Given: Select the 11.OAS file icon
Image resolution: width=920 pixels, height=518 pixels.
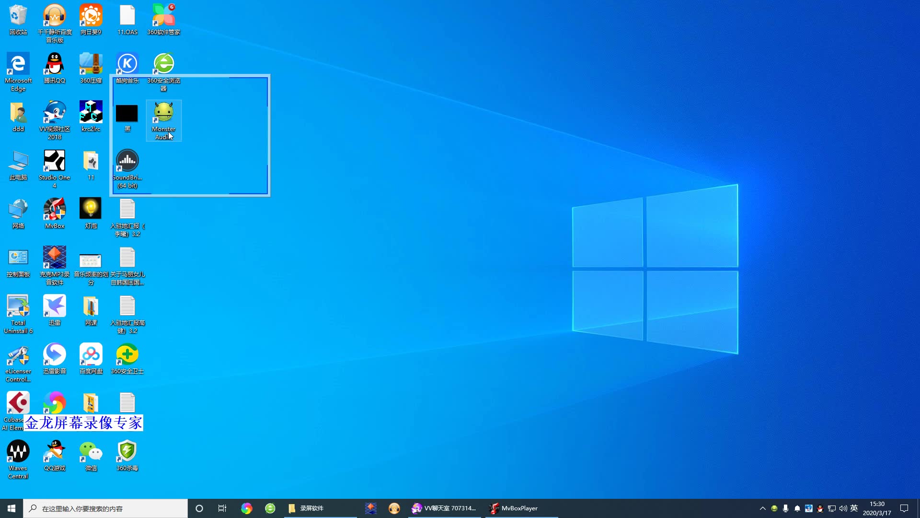Looking at the screenshot, I should pos(127,20).
